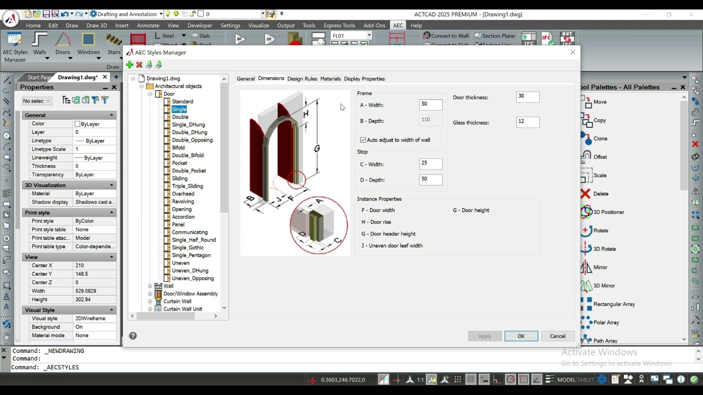Click the Cancel button
Viewport: 703px width, 395px height.
[557, 336]
